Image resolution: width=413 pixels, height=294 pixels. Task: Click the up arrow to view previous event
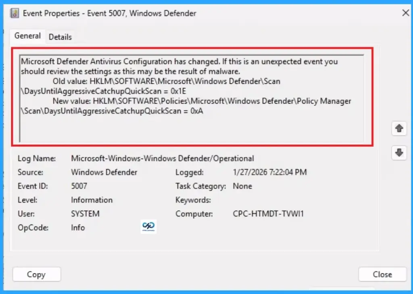pyautogui.click(x=398, y=128)
